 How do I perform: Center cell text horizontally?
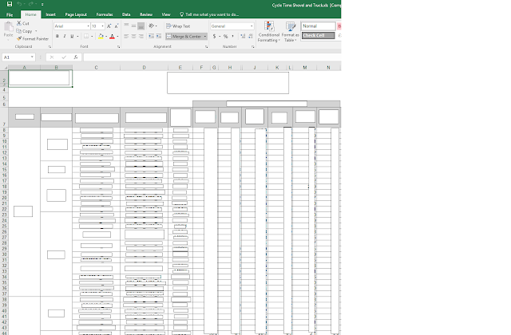pyautogui.click(x=133, y=36)
